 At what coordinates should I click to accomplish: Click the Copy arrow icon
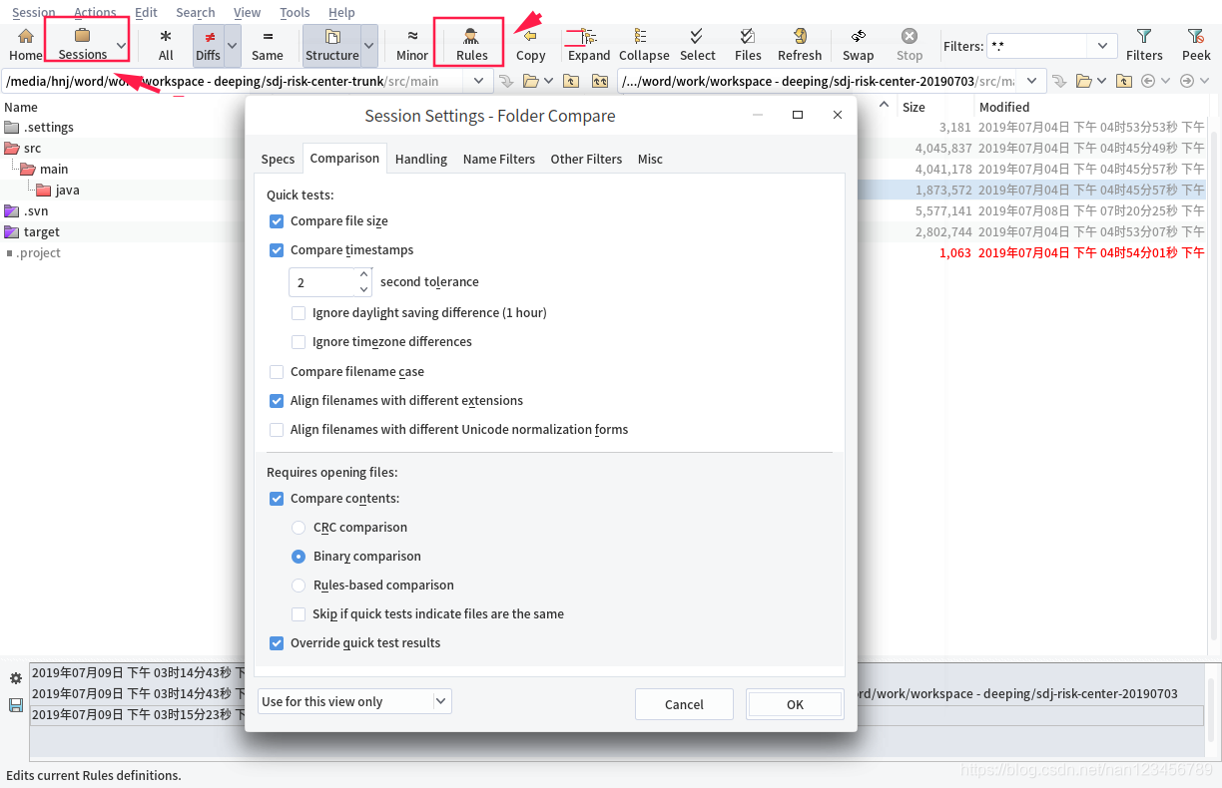point(530,36)
